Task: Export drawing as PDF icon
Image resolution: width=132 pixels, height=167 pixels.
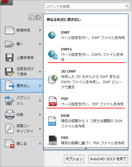Action: 53,101
